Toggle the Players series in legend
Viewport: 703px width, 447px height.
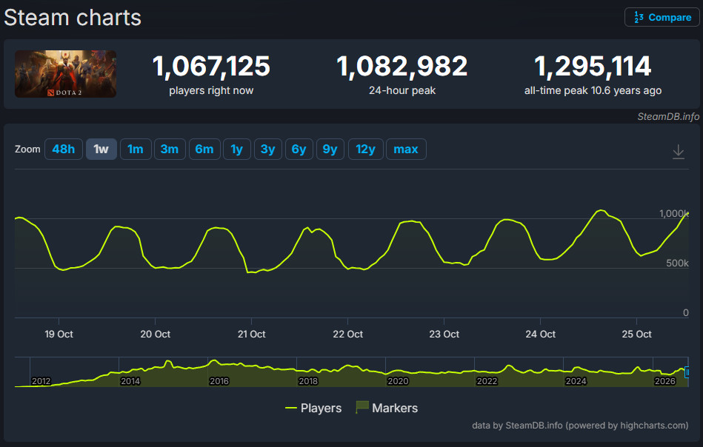point(313,408)
